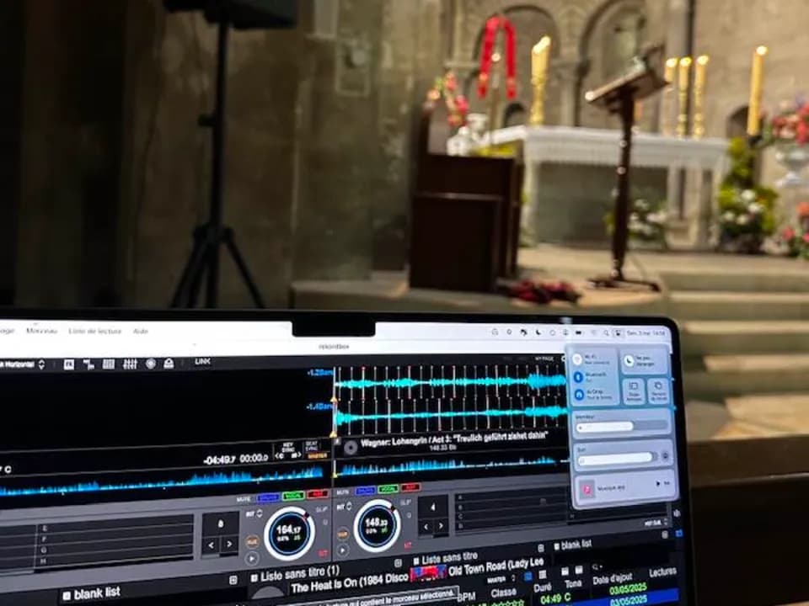Beat jump backward on right deck
The image size is (809, 606).
426,527
